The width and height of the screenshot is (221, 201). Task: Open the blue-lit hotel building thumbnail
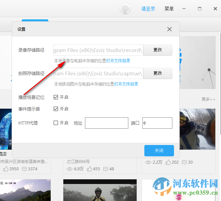(x=6, y=129)
